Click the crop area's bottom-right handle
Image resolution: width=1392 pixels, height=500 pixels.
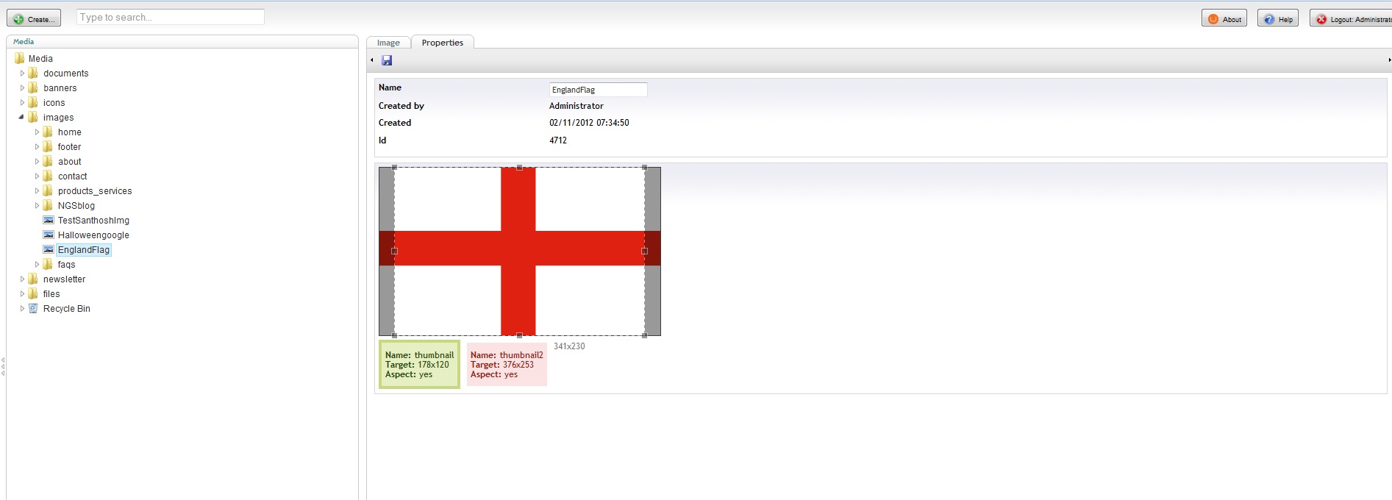pyautogui.click(x=645, y=335)
